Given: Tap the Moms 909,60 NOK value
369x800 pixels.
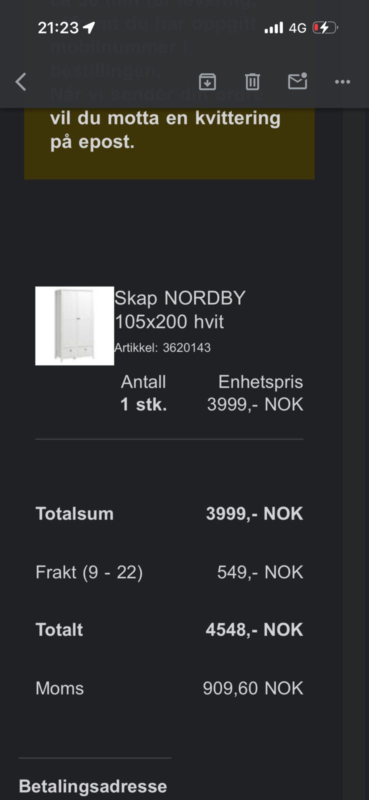Looking at the screenshot, I should tap(253, 688).
